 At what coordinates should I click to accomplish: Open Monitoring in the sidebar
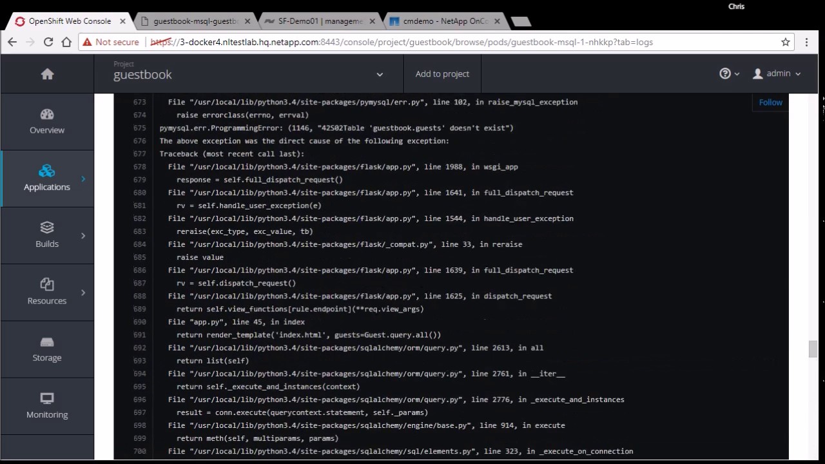pos(47,406)
